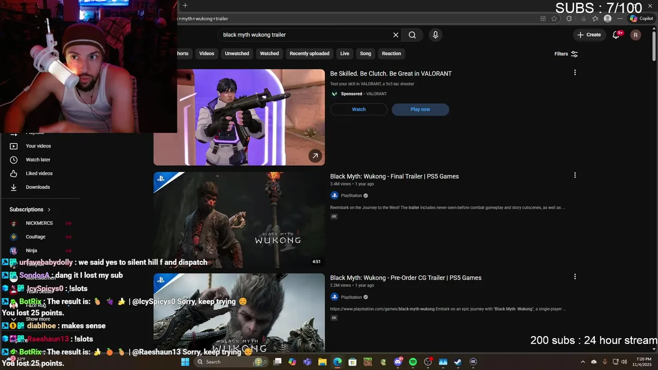Open the search Filters control

(566, 54)
